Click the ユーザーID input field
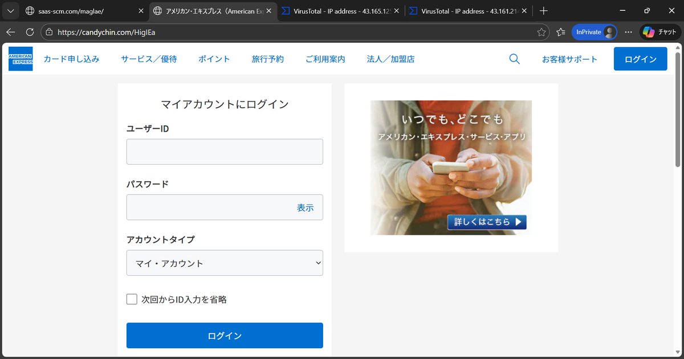684x359 pixels. [225, 151]
